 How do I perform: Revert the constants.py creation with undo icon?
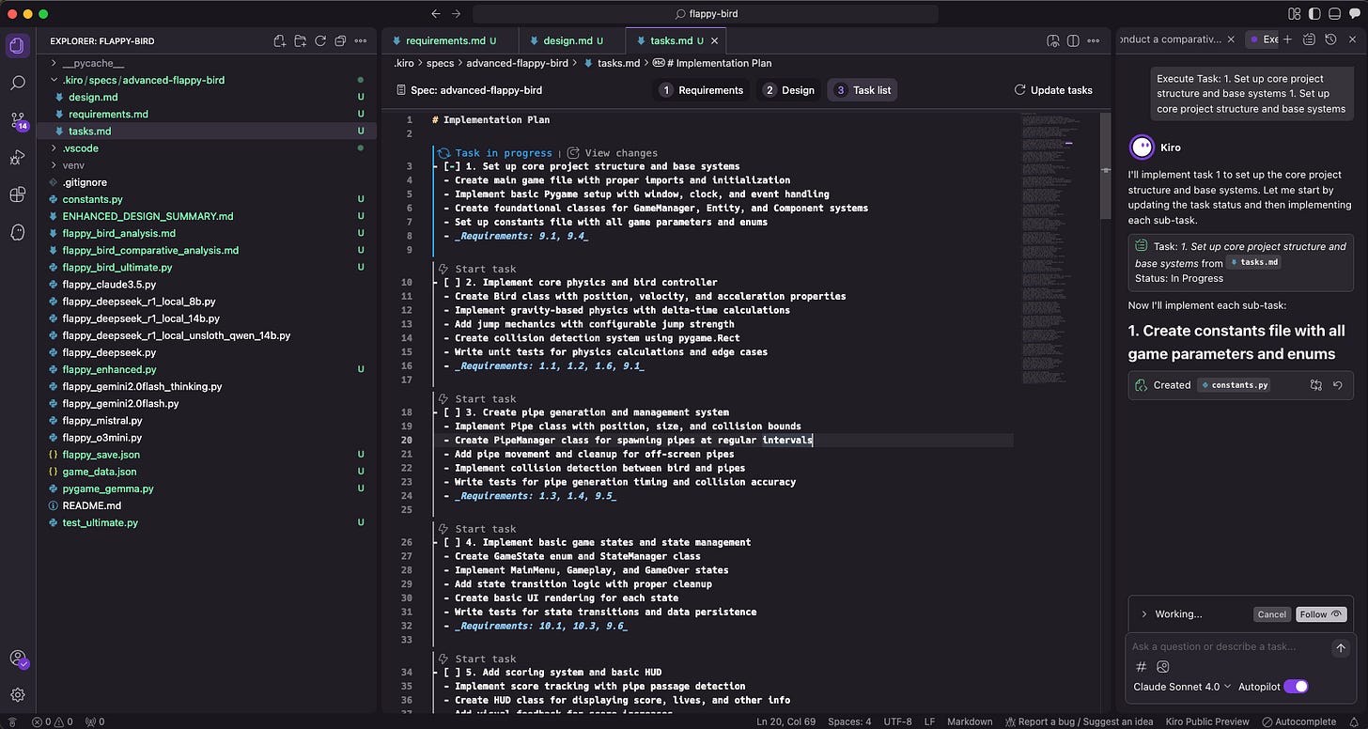(x=1337, y=385)
